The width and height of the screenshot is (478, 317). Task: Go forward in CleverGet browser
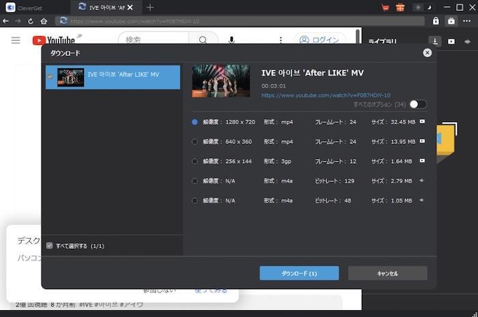coord(18,21)
